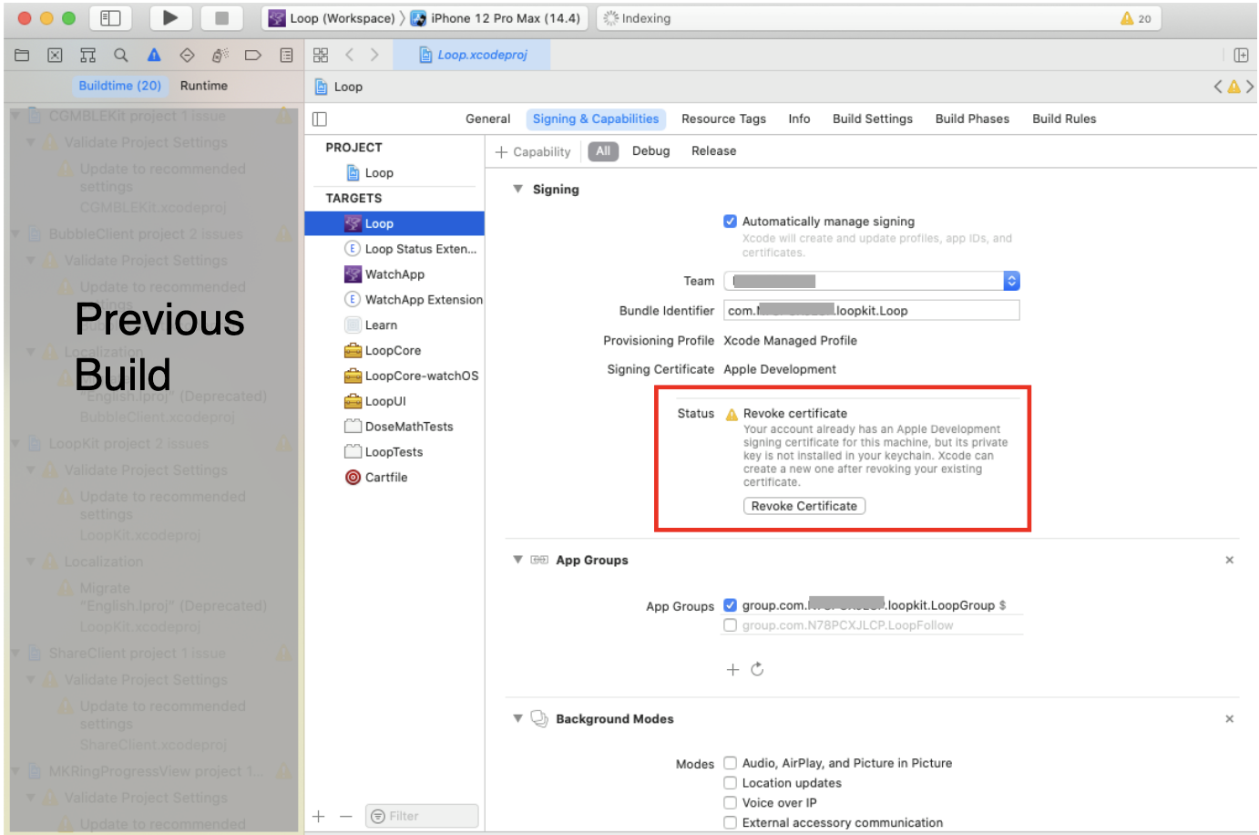Viewport: 1259px width, 835px height.
Task: Click the Run (play) button
Action: 169,18
